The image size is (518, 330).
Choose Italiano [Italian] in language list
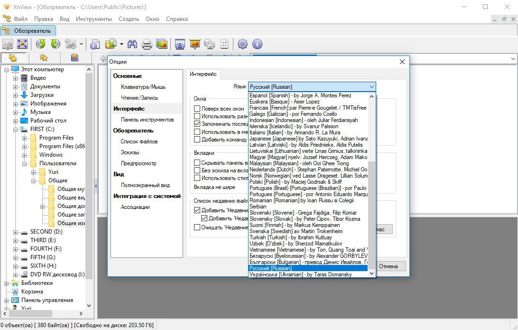(308, 132)
